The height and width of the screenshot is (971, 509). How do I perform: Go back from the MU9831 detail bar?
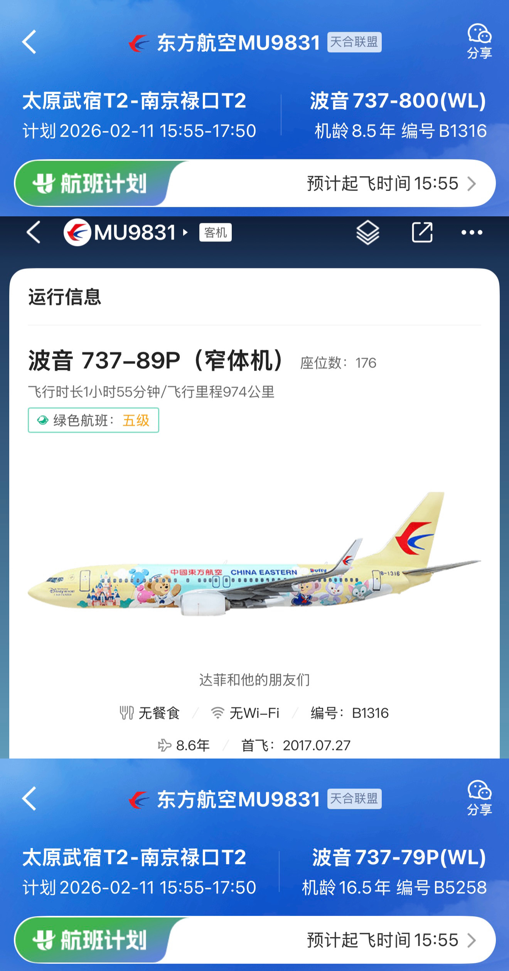pyautogui.click(x=34, y=232)
